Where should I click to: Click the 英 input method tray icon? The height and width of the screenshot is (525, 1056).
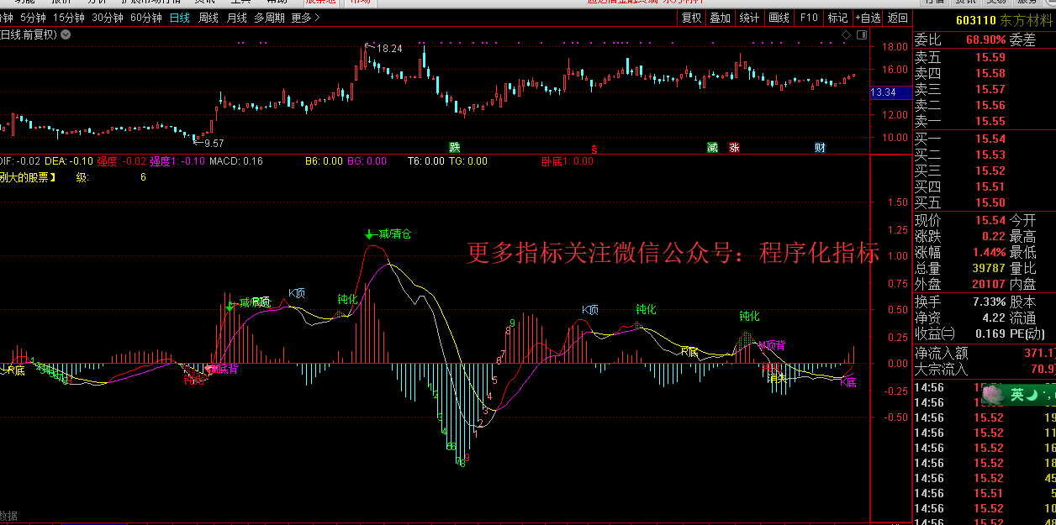click(1017, 394)
